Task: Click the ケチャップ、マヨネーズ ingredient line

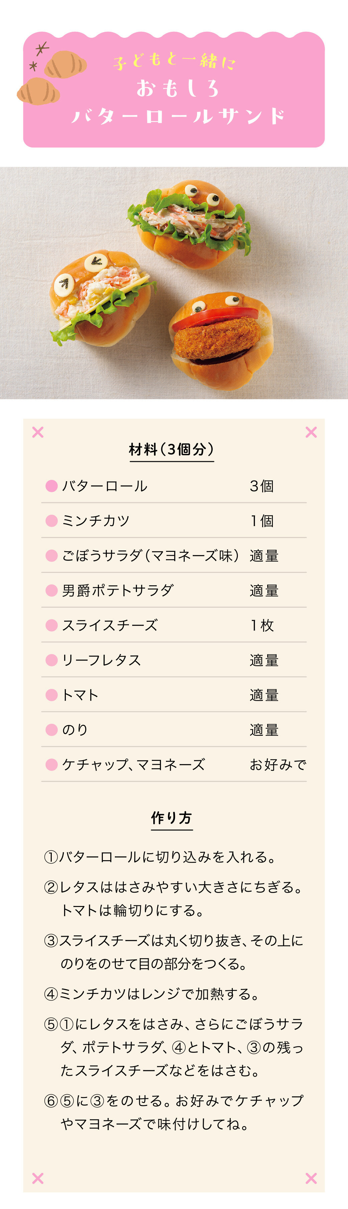Action: point(174,765)
